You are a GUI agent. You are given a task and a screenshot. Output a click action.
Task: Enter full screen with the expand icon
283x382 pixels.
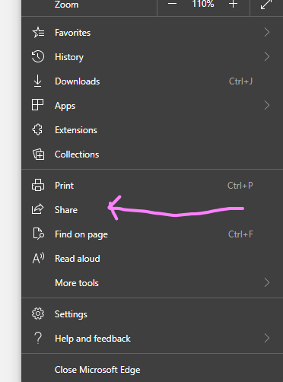click(x=266, y=5)
